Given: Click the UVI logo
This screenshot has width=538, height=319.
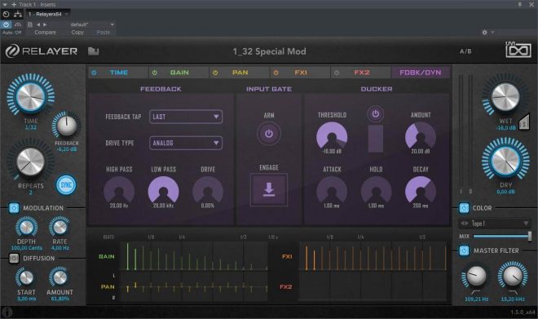Looking at the screenshot, I should point(518,50).
